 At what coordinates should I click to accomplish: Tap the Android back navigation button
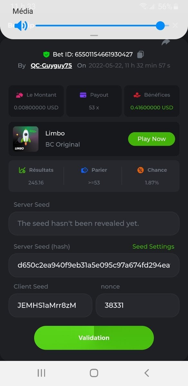146,373
